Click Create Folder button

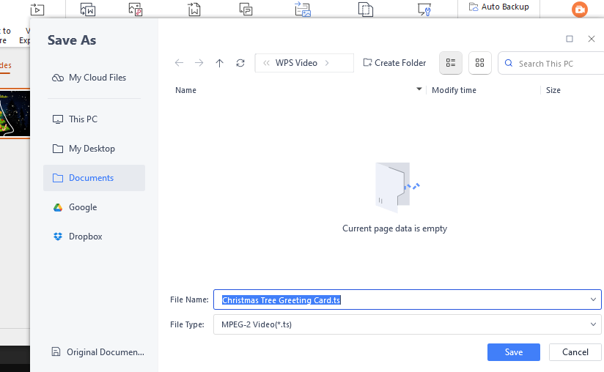pyautogui.click(x=394, y=63)
